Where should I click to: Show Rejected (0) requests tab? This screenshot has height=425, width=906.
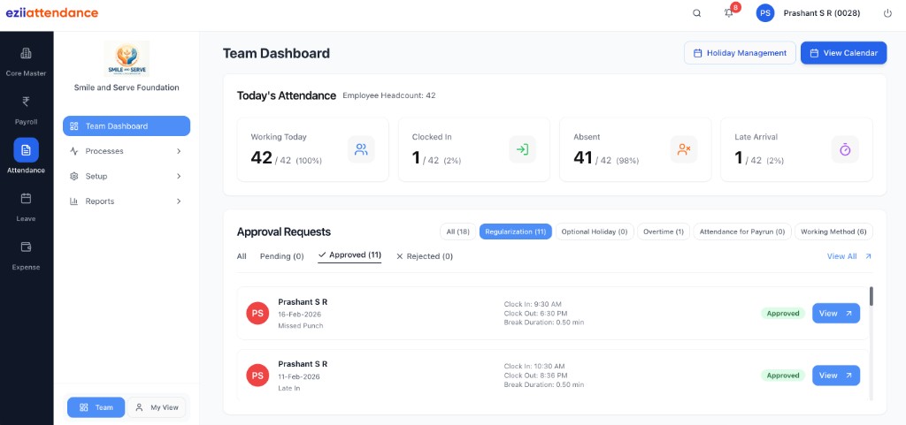click(x=424, y=256)
